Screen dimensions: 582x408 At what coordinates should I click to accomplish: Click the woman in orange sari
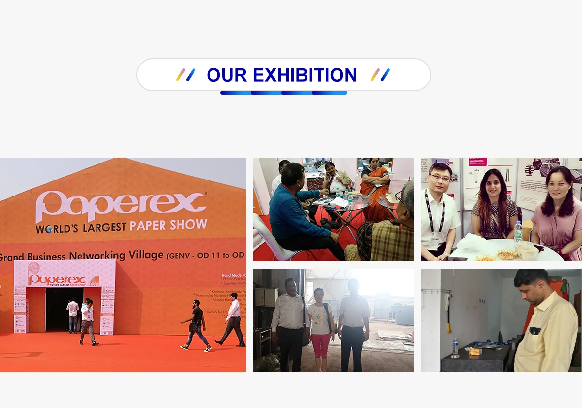(x=374, y=187)
